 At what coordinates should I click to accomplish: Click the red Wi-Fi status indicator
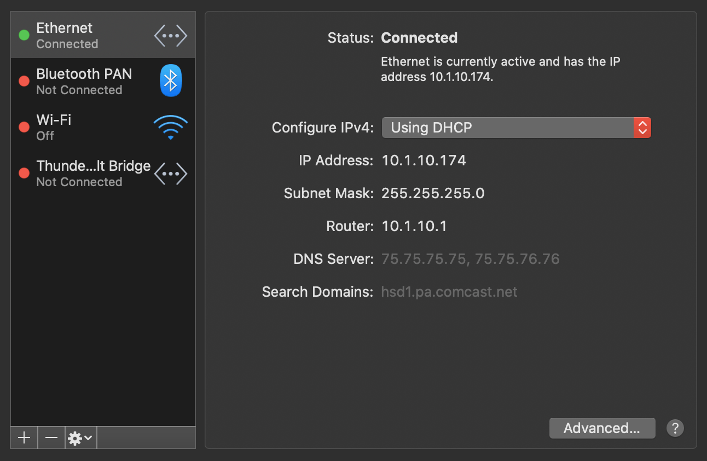[24, 127]
